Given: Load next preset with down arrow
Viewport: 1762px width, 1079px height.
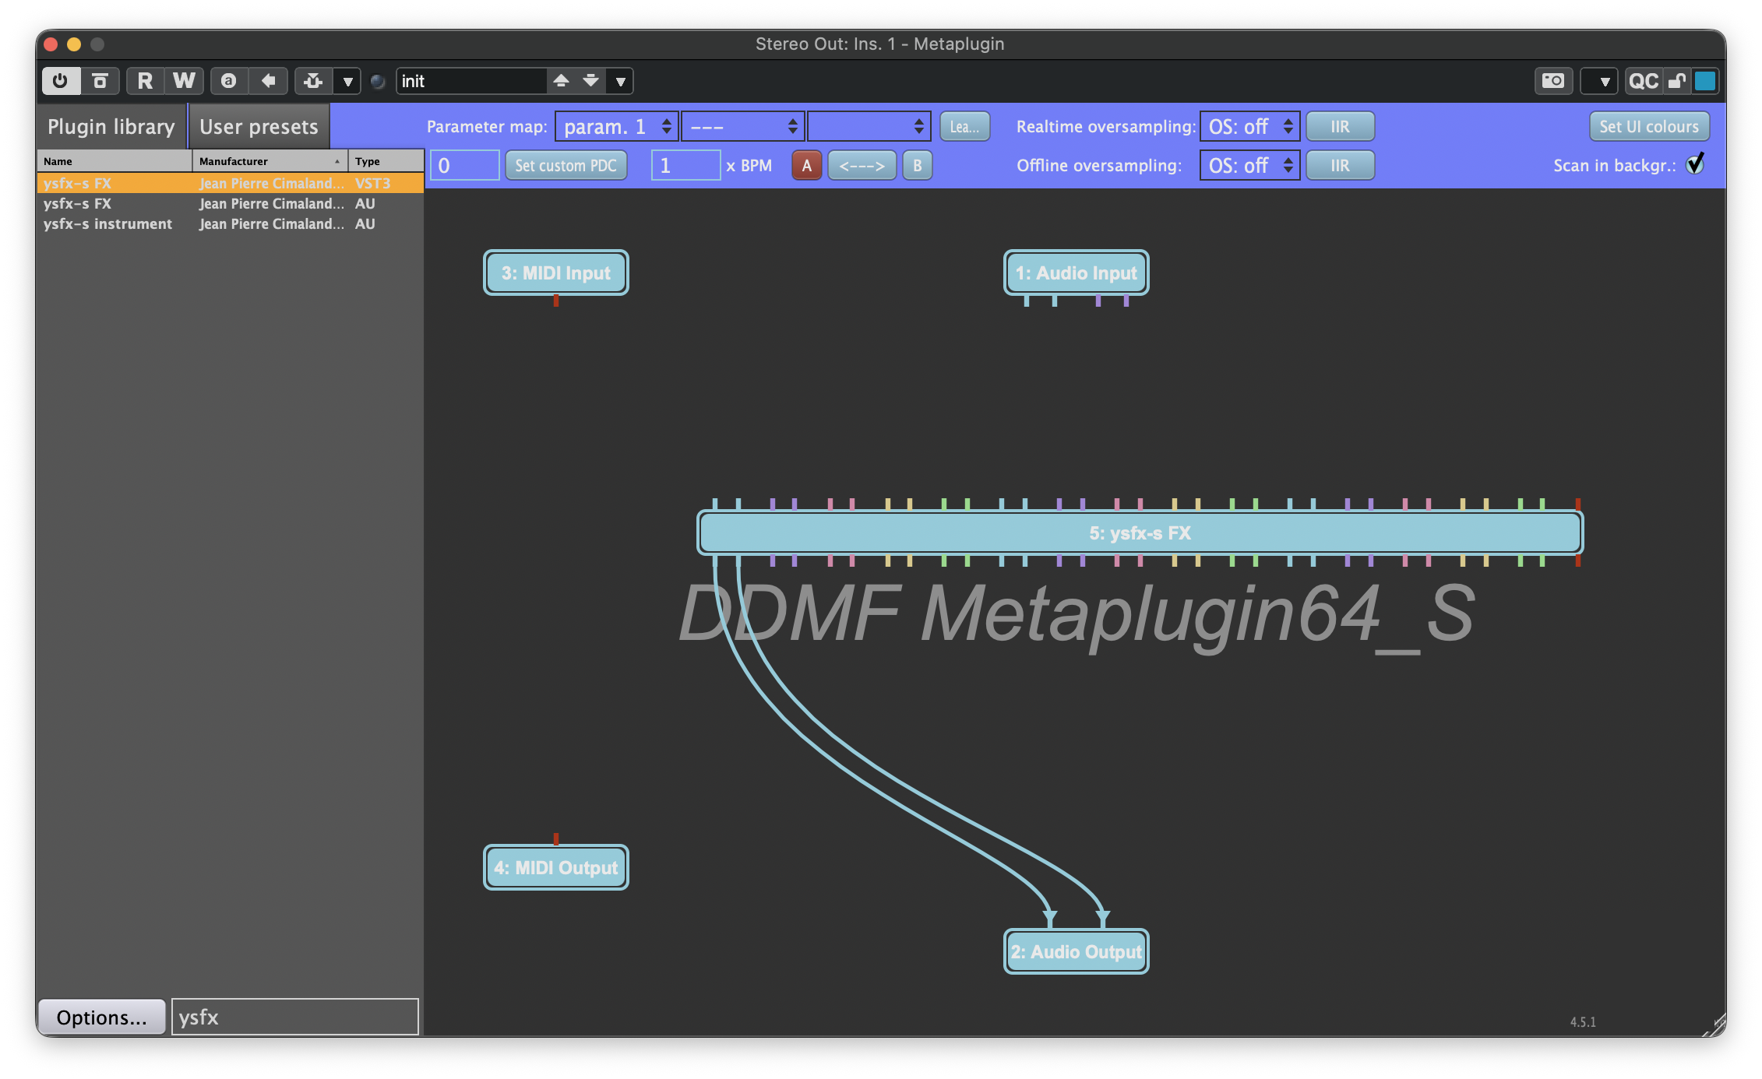Looking at the screenshot, I should 591,81.
